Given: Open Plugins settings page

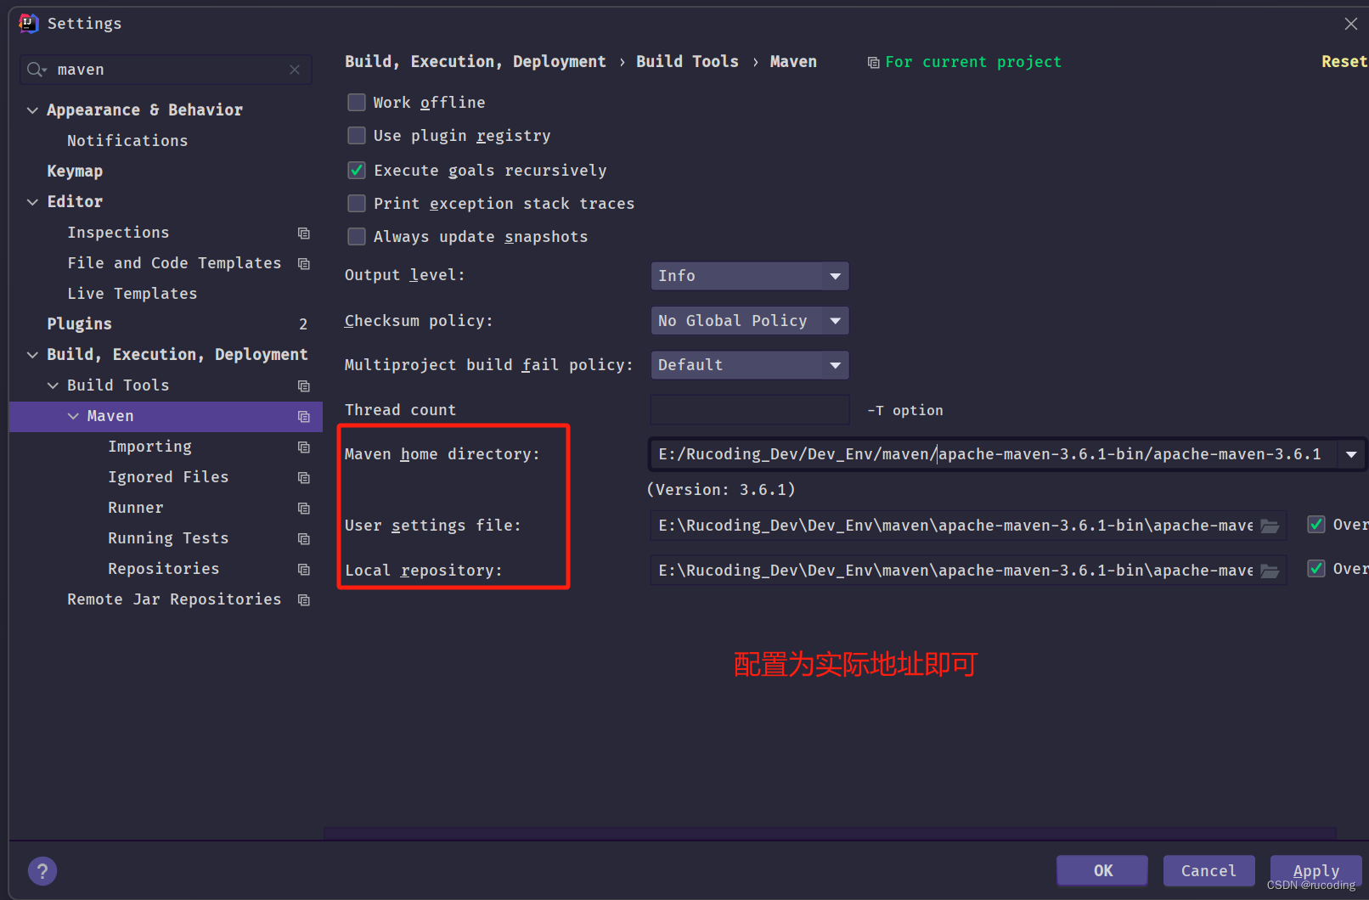Looking at the screenshot, I should tap(79, 324).
